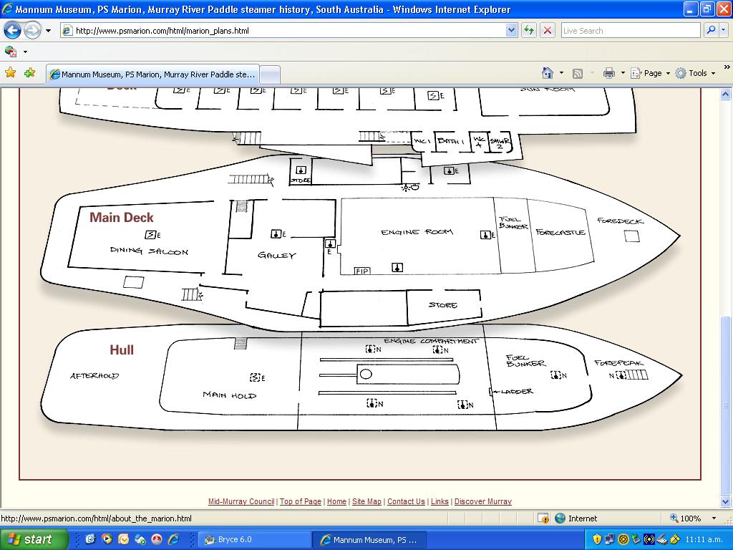Select the Mannum Museum tab
The image size is (733, 550).
152,74
